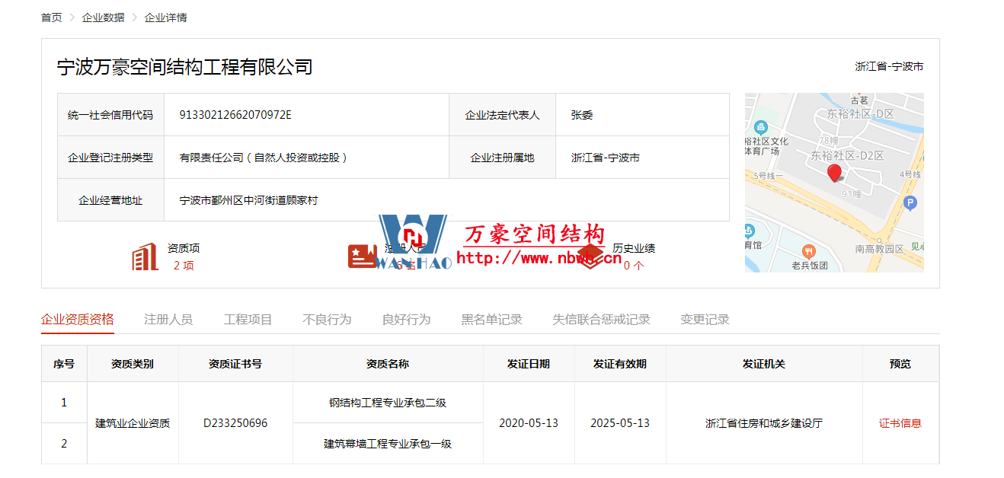
Task: Click the teal icon above 裕社区文化体育广场
Action: pos(759,127)
